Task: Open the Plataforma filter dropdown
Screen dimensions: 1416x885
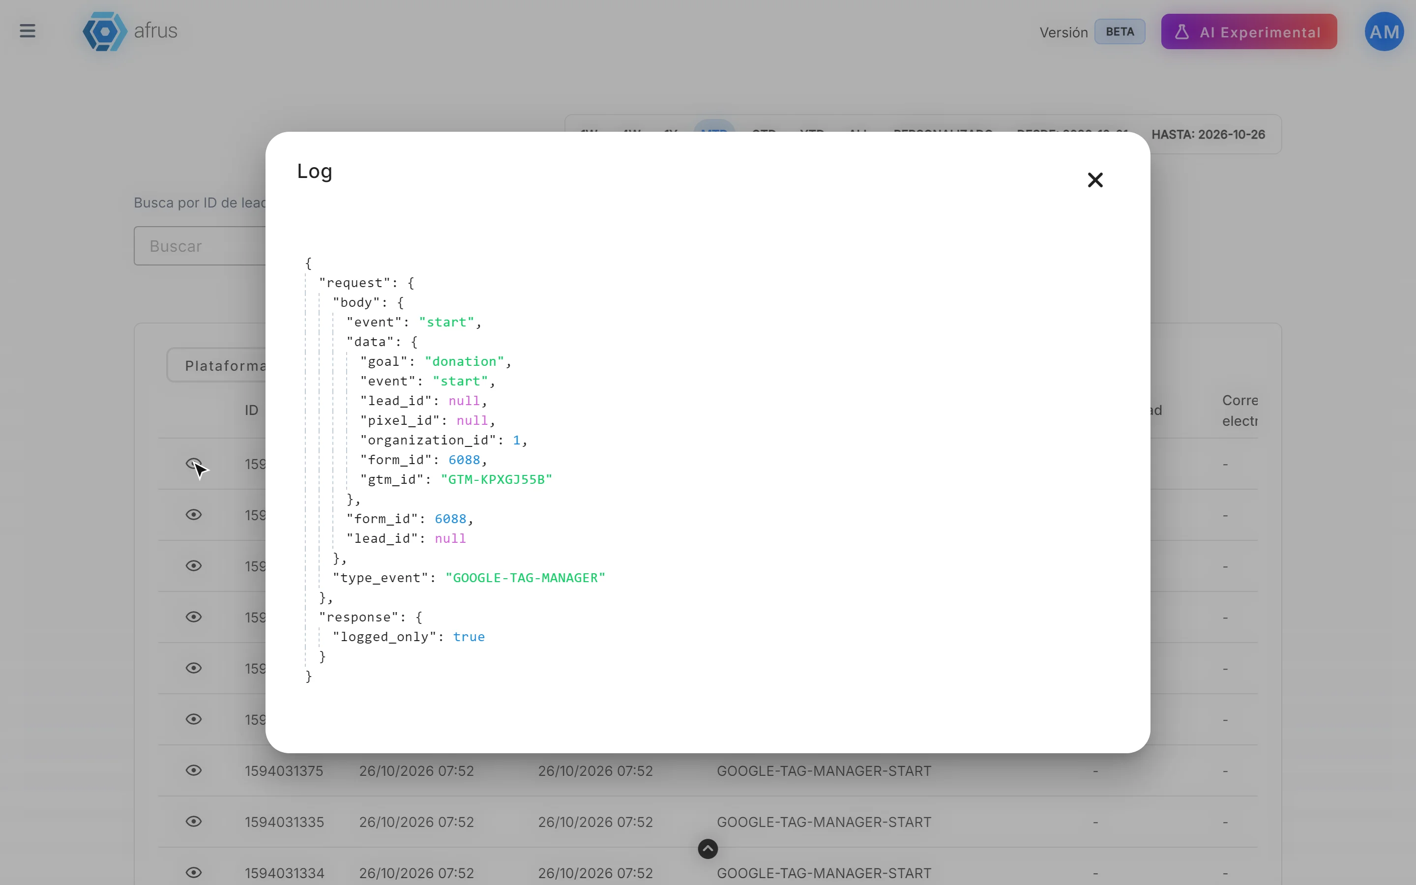Action: click(x=216, y=365)
